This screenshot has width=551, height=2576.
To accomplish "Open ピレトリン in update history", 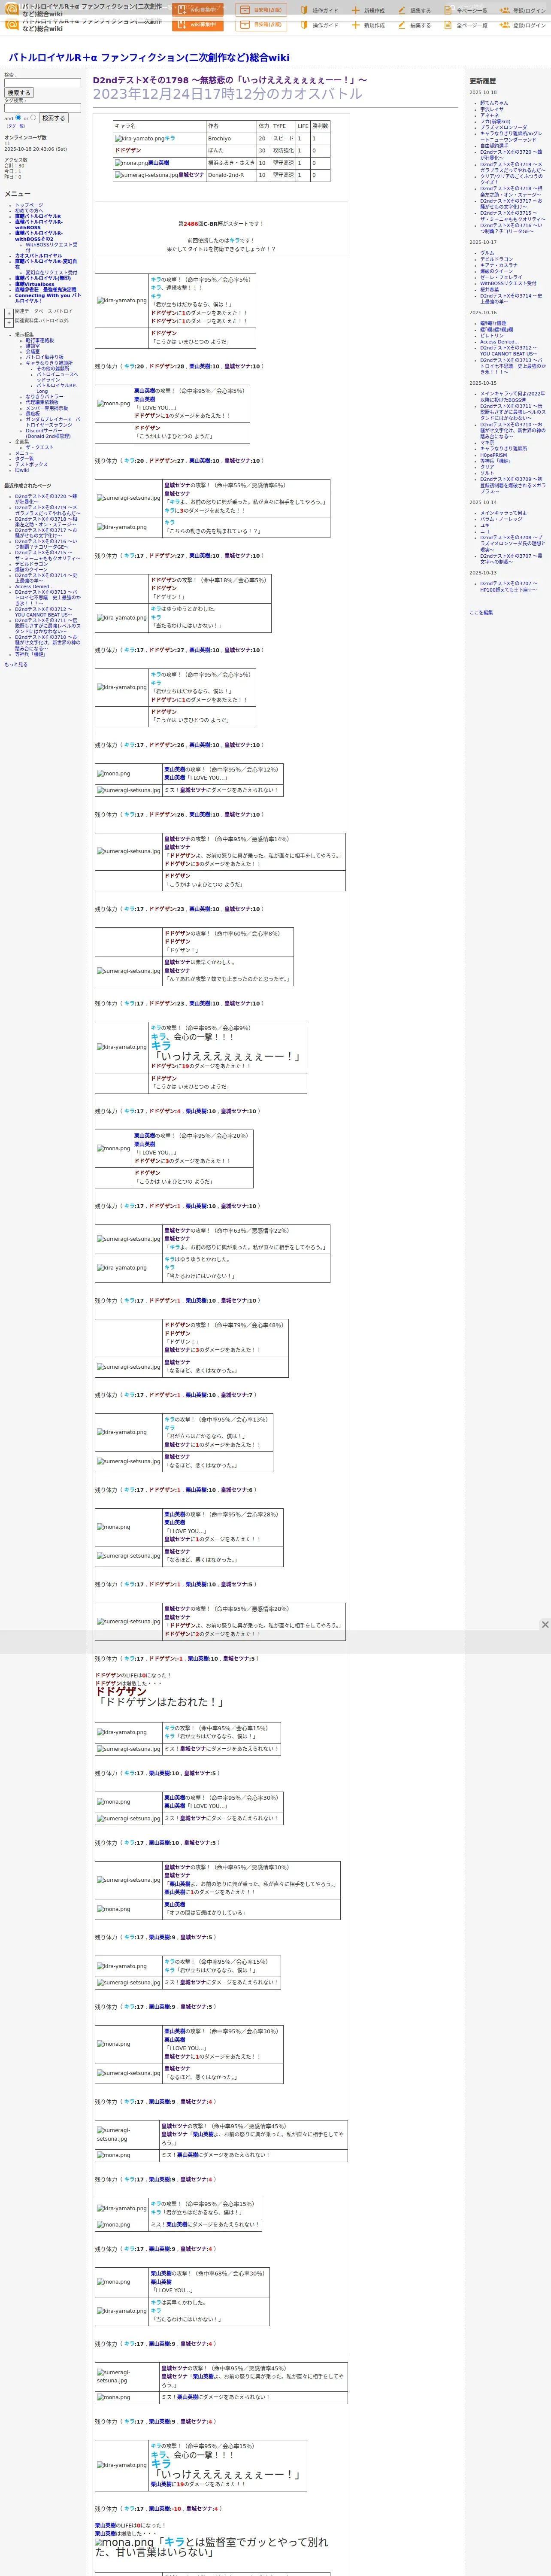I will pyautogui.click(x=492, y=336).
